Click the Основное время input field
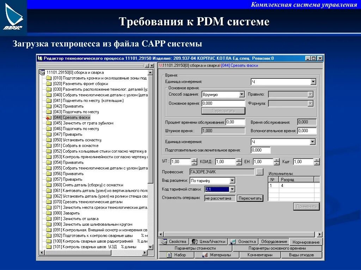The image size is (361, 270). point(223,103)
